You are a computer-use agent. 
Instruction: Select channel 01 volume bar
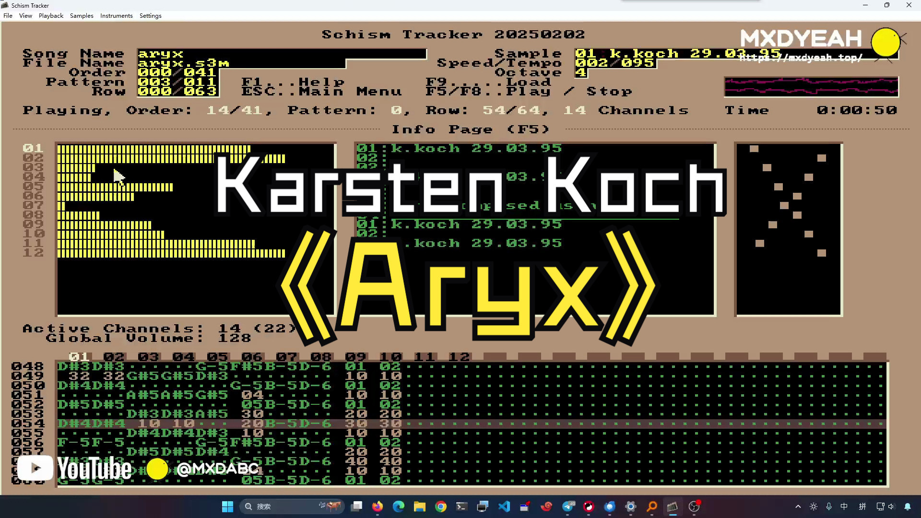click(153, 149)
